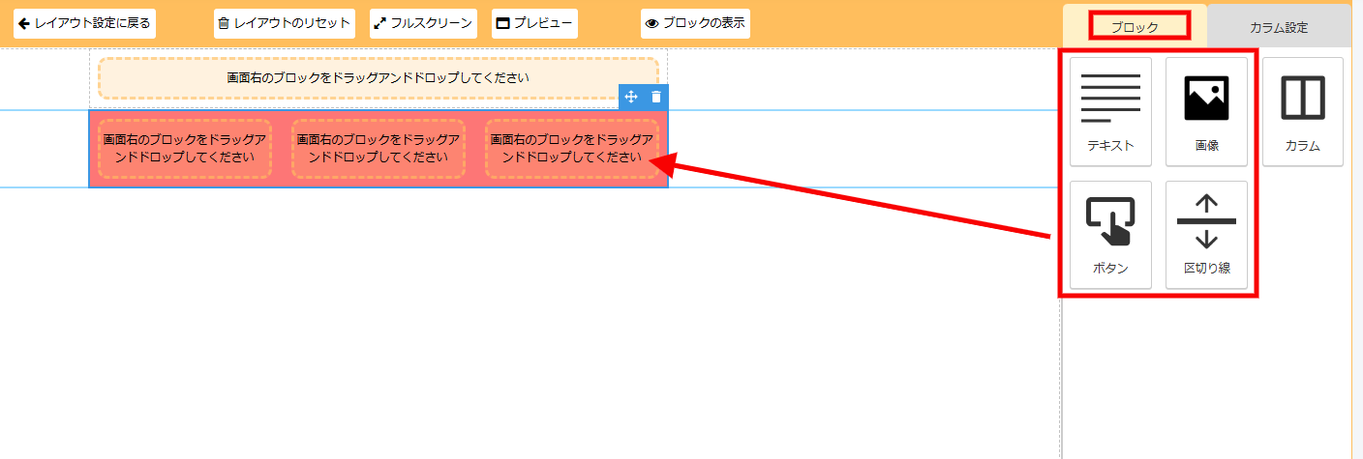Image resolution: width=1363 pixels, height=459 pixels.
Task: Select the カラム block icon
Action: click(1302, 112)
